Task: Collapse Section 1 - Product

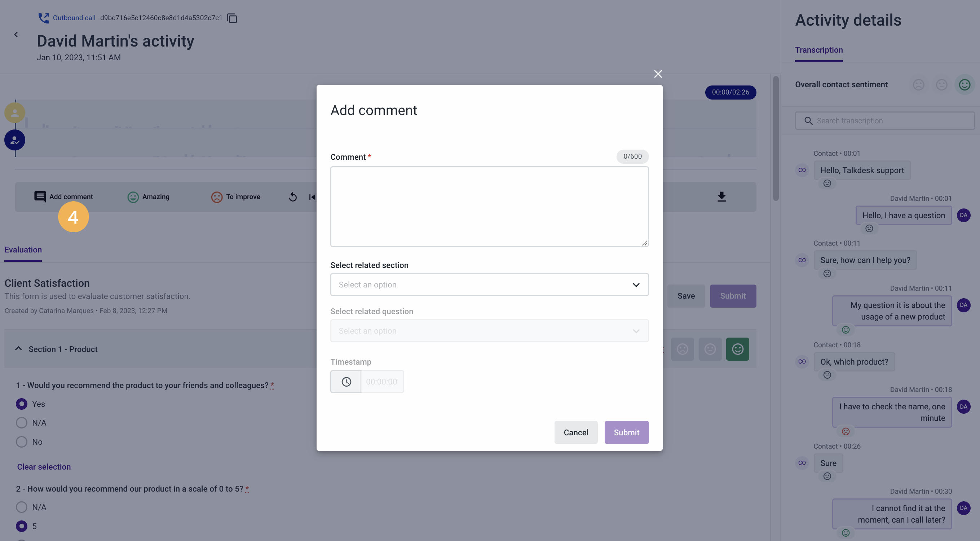Action: [18, 348]
